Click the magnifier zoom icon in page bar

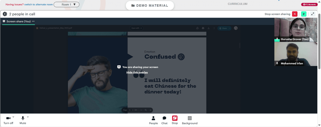pos(146,110)
